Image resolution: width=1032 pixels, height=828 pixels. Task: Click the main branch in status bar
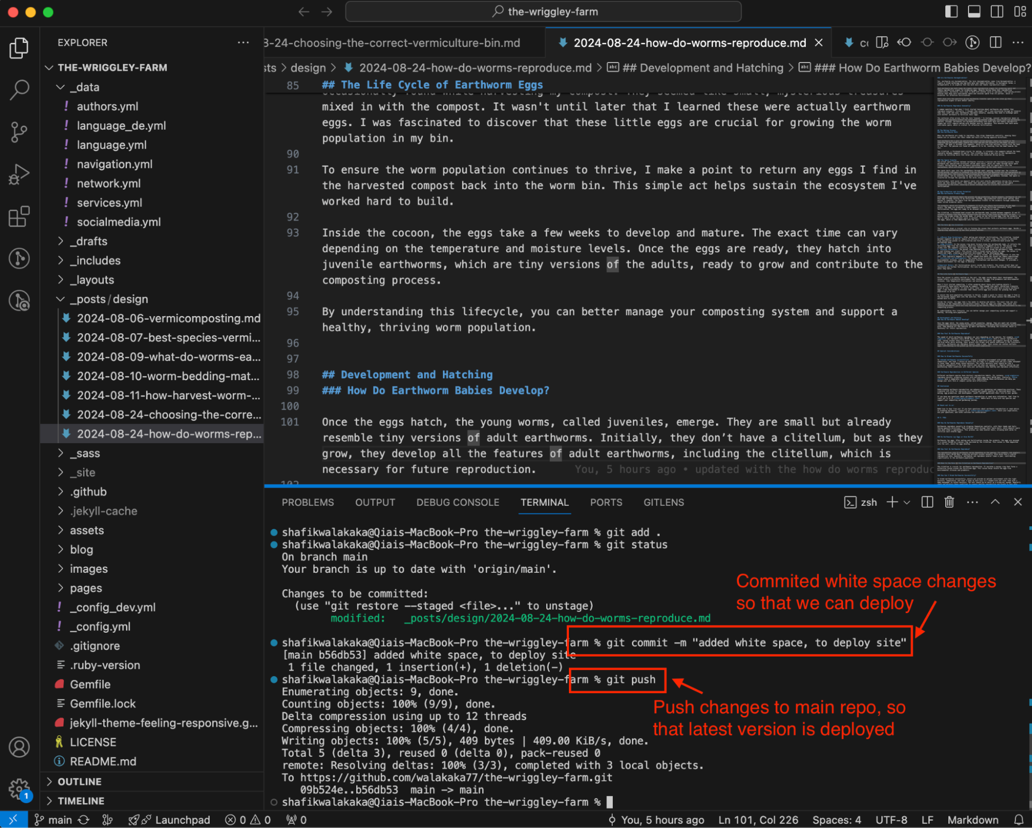tap(53, 820)
